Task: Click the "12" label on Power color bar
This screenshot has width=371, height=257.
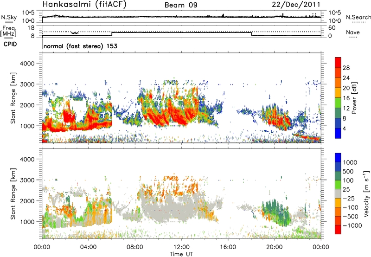Action: [346, 109]
